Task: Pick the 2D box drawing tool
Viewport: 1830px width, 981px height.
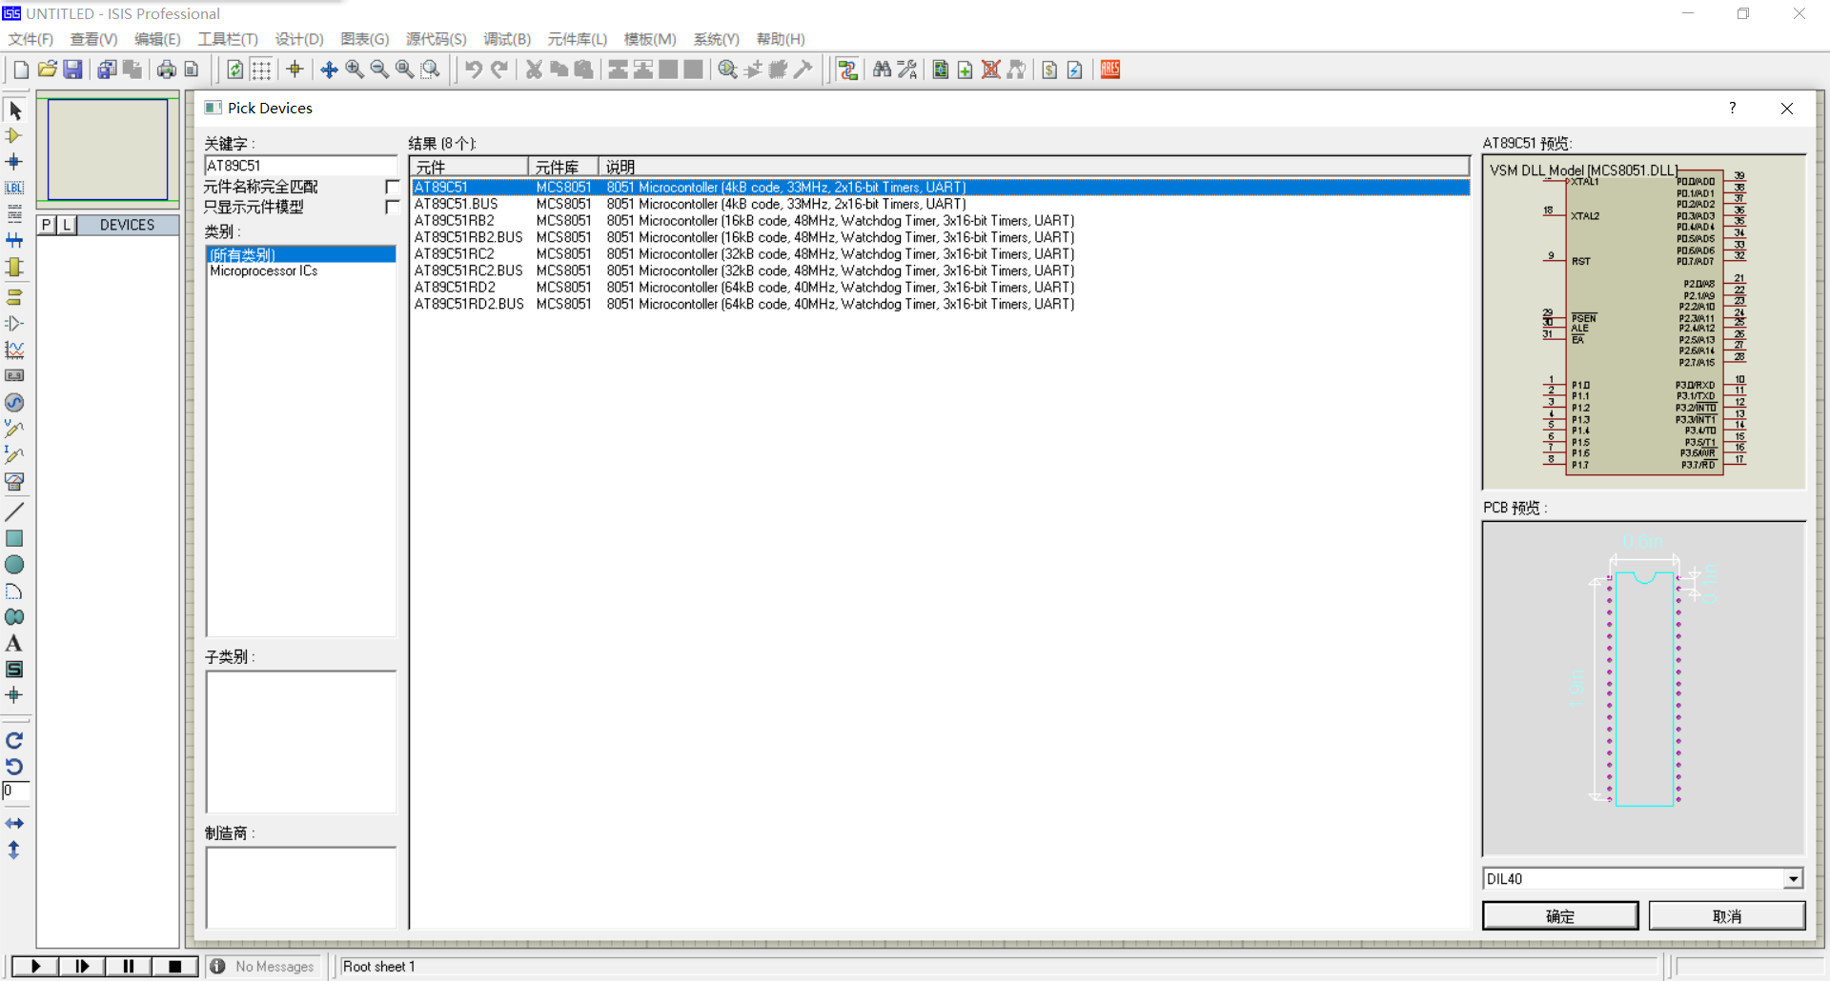Action: click(x=14, y=538)
